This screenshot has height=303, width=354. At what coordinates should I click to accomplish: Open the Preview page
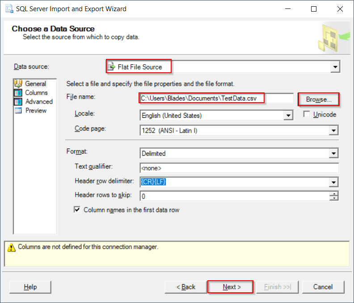tap(36, 111)
